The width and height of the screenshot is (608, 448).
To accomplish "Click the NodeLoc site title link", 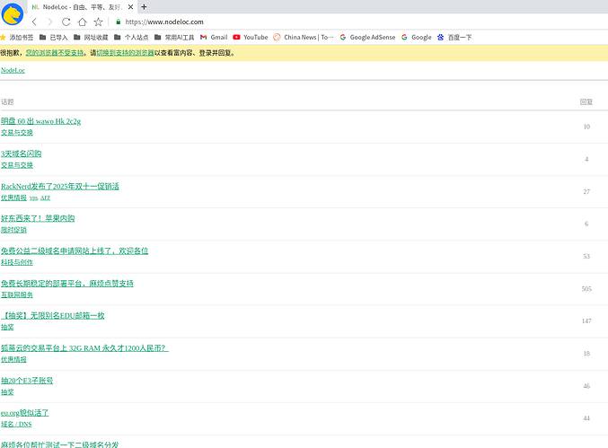I will click(13, 70).
